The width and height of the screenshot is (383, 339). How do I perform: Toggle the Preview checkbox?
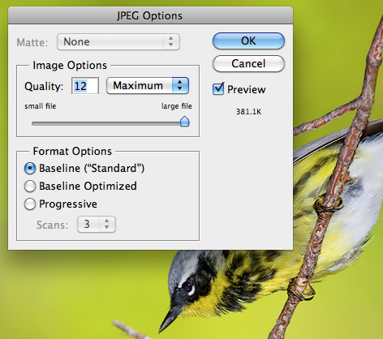click(218, 89)
